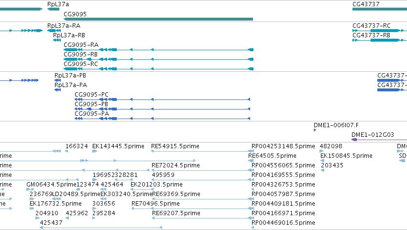Click EST label 425464
Viewport: 407px width, 230px height.
point(112,185)
